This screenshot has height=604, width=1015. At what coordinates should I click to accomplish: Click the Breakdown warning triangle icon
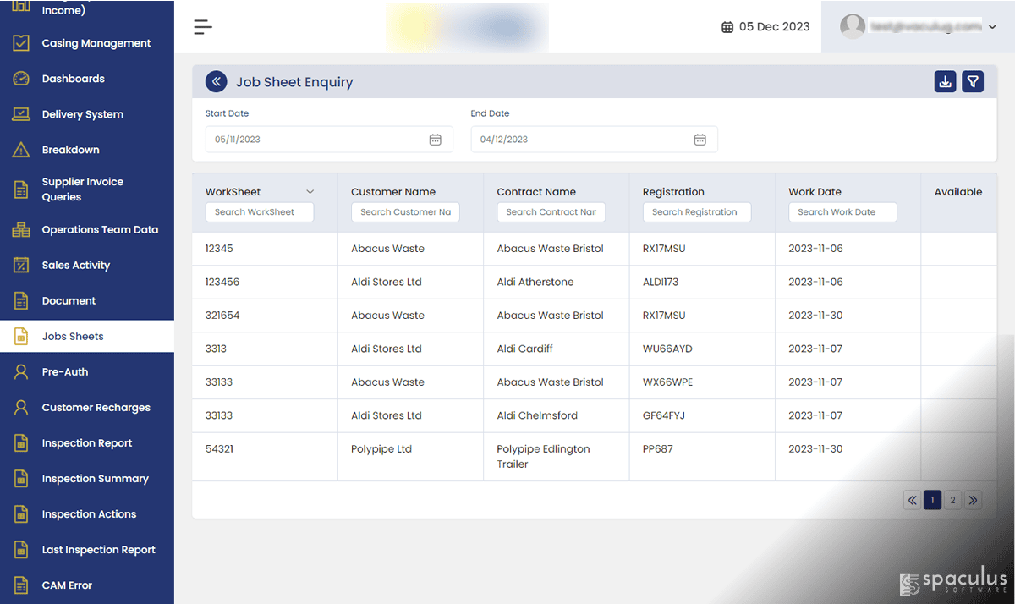point(21,150)
